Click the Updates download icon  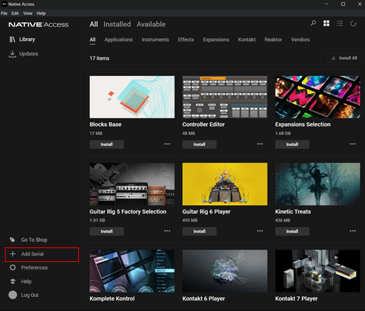[x=12, y=54]
